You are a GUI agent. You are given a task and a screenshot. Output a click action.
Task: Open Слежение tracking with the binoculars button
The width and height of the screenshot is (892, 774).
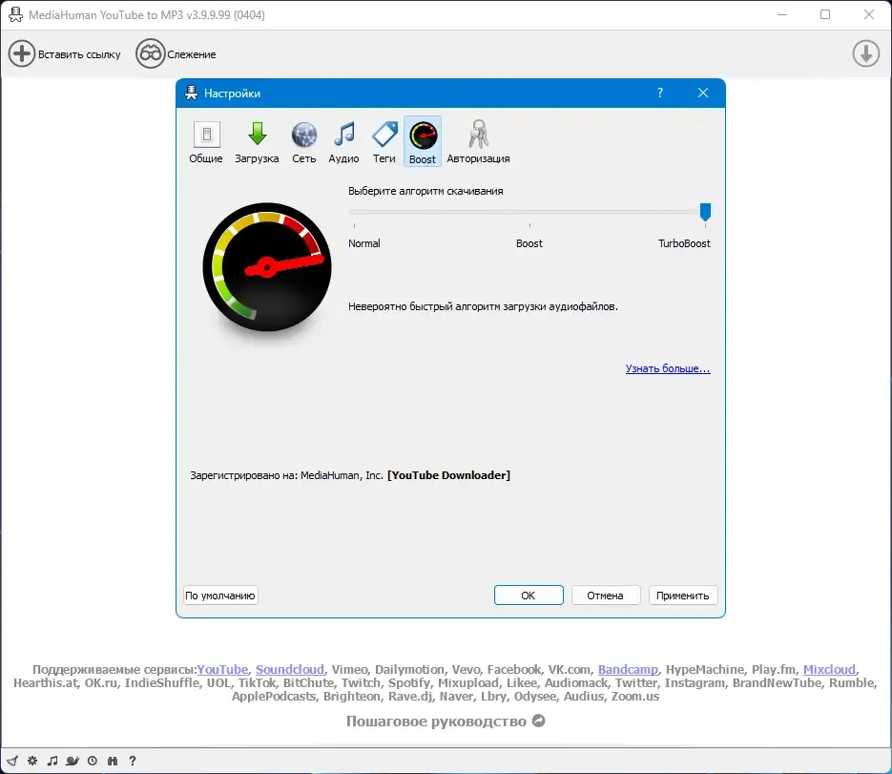pos(176,54)
